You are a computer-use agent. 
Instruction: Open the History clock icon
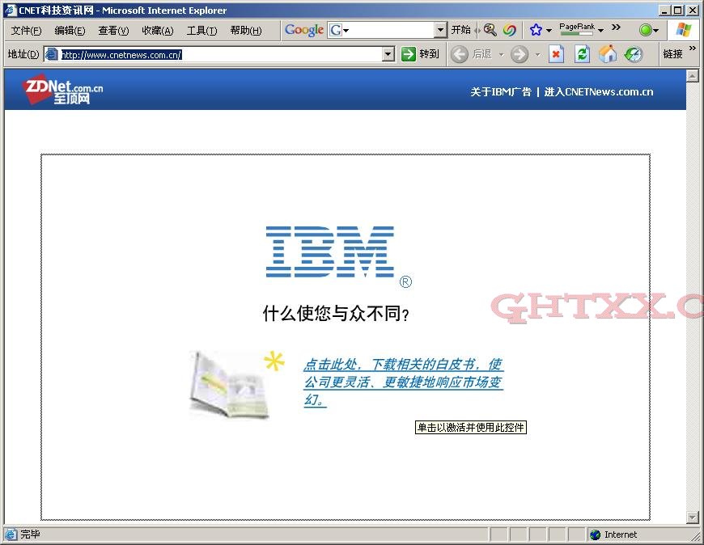pos(634,54)
